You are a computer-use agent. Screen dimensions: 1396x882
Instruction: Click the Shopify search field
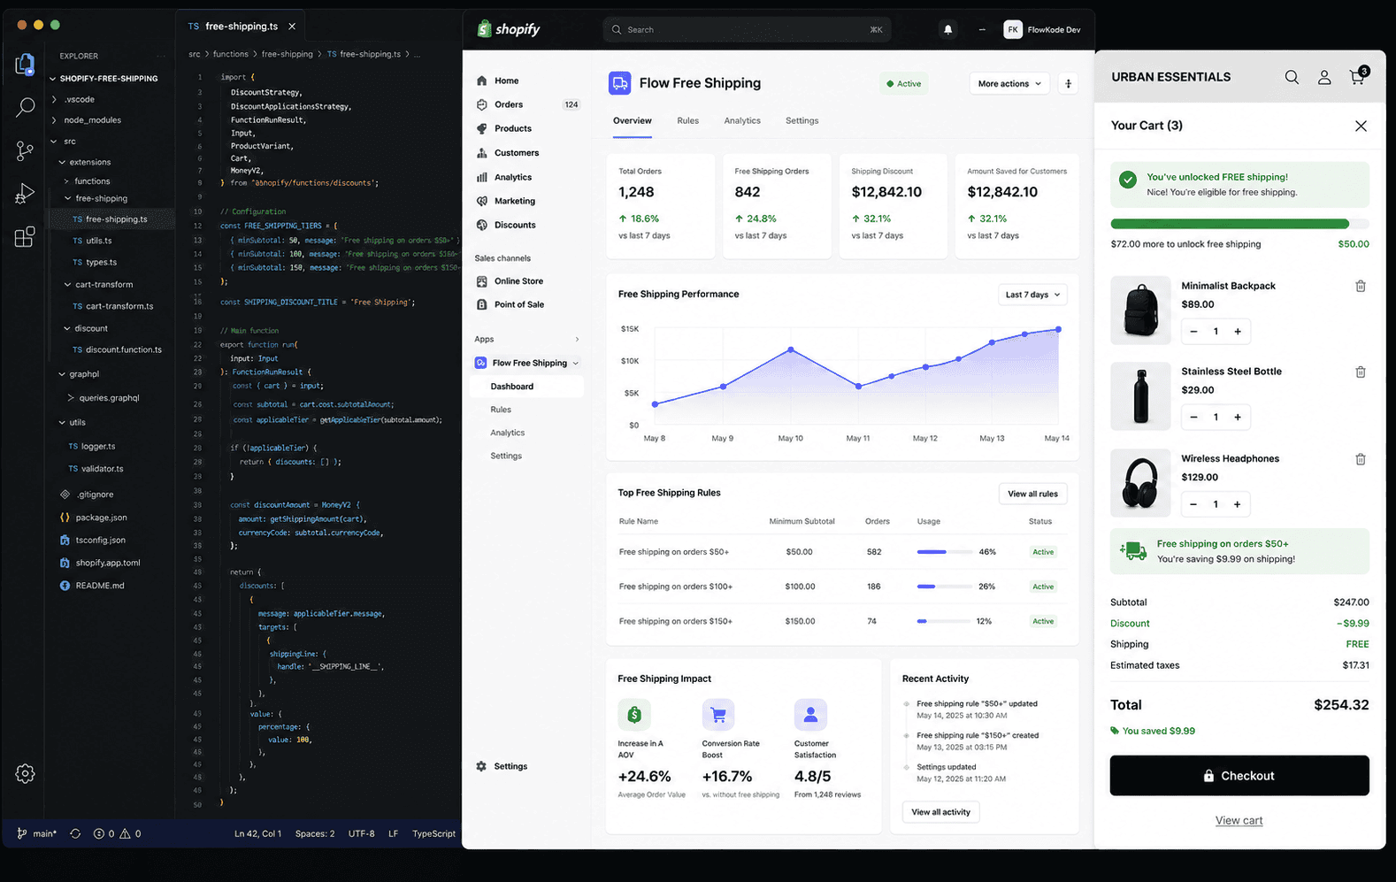coord(747,29)
